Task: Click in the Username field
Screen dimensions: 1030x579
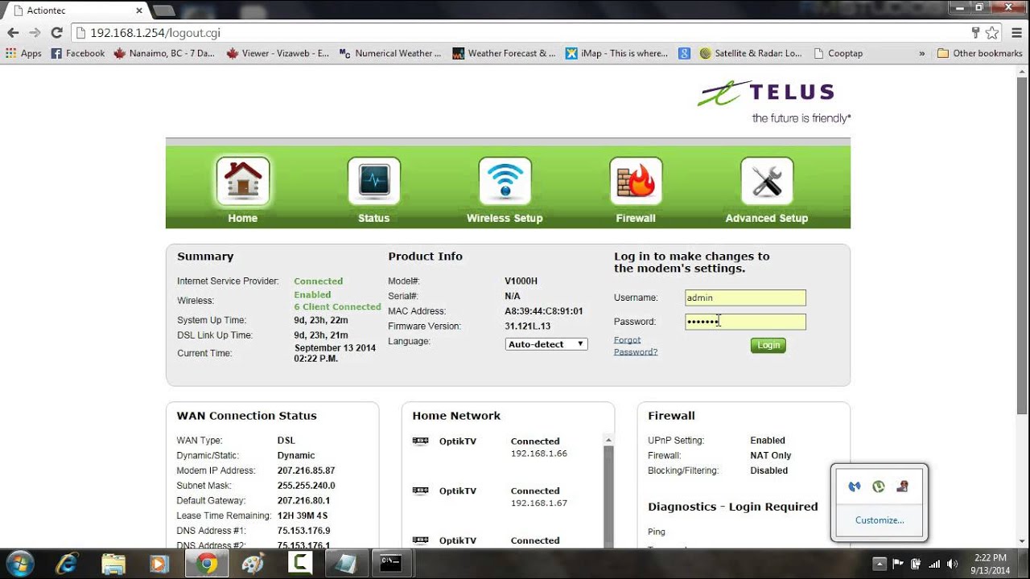Action: 745,298
